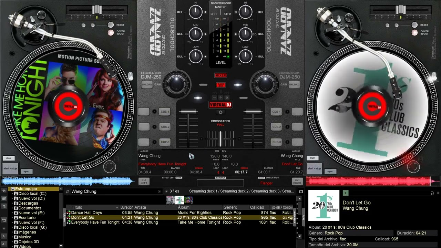Image resolution: width=441 pixels, height=248 pixels.
Task: Click the GUI RIGHT button
Action: point(297,181)
